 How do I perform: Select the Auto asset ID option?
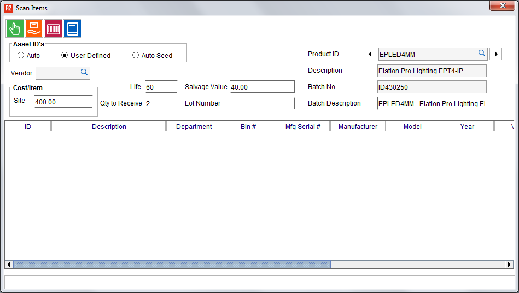(x=21, y=55)
